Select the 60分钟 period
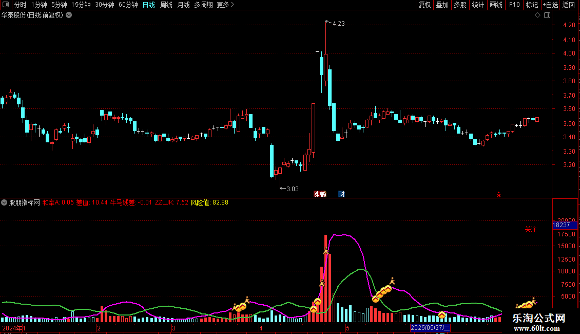 click(128, 5)
